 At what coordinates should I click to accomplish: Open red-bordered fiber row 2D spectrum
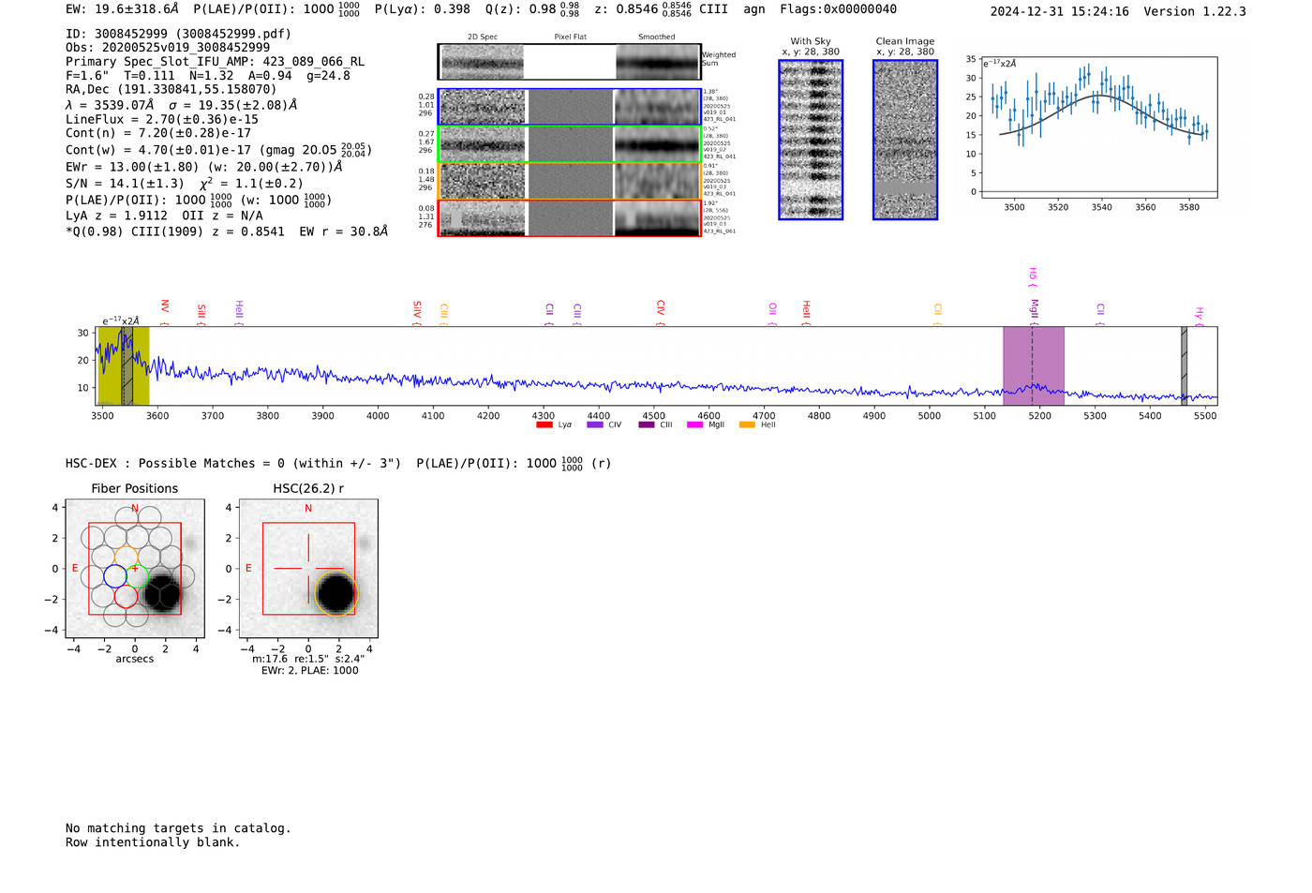coord(483,217)
